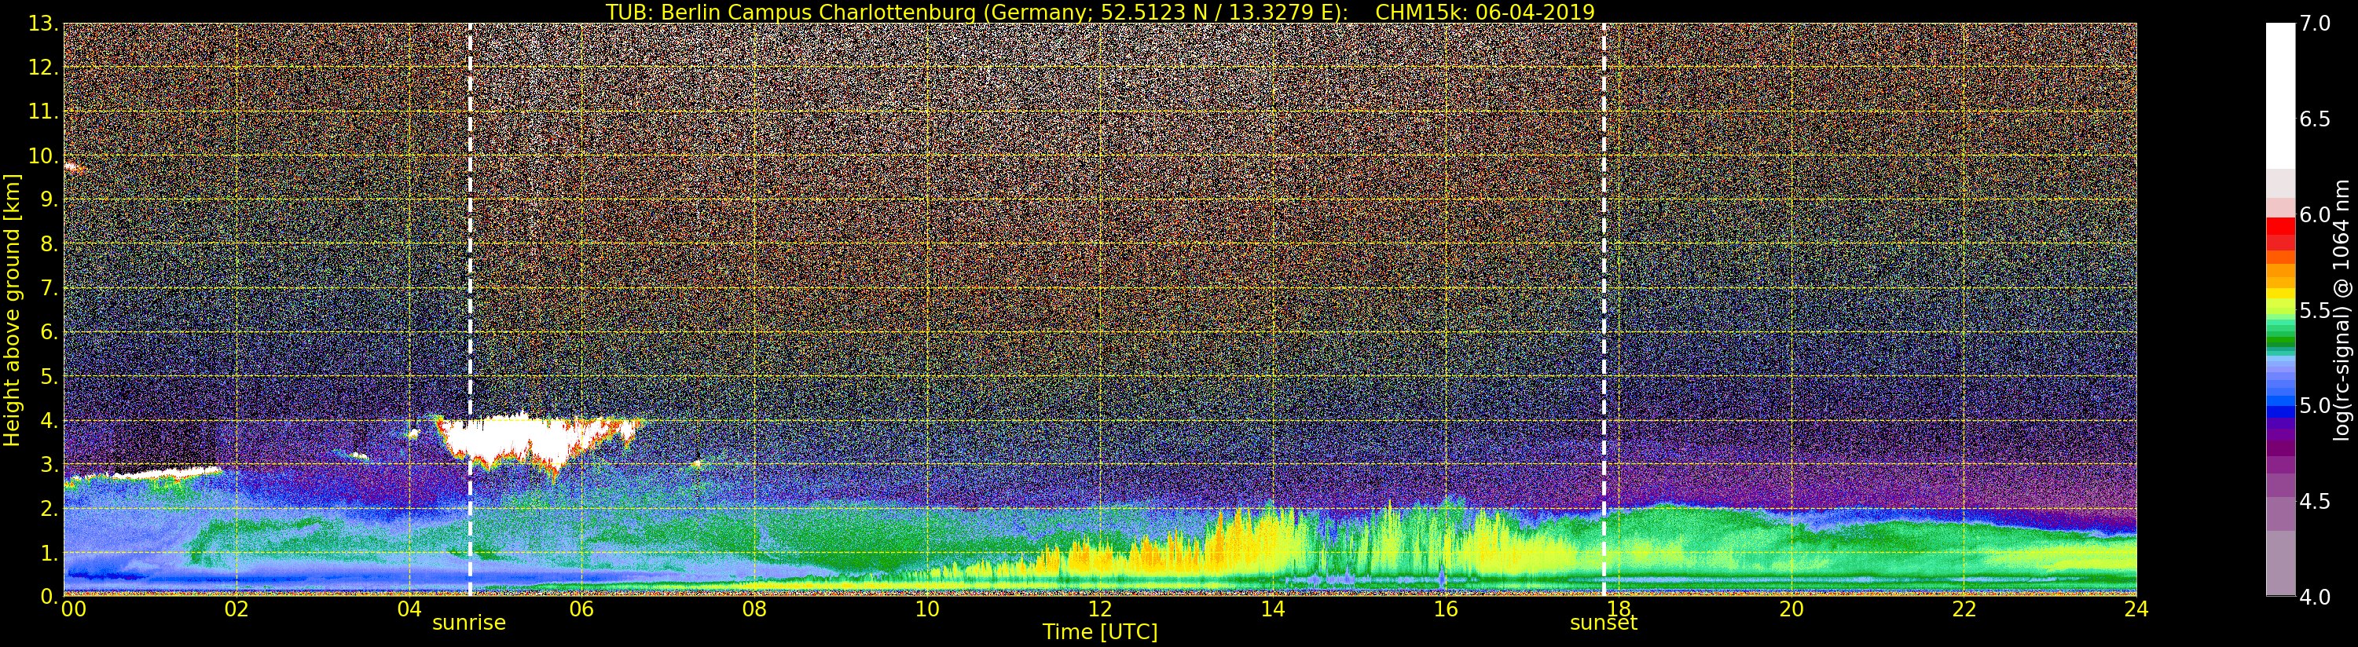This screenshot has height=647, width=2358.
Task: Click the colorbar tick label '5.0'
Action: click(2315, 405)
